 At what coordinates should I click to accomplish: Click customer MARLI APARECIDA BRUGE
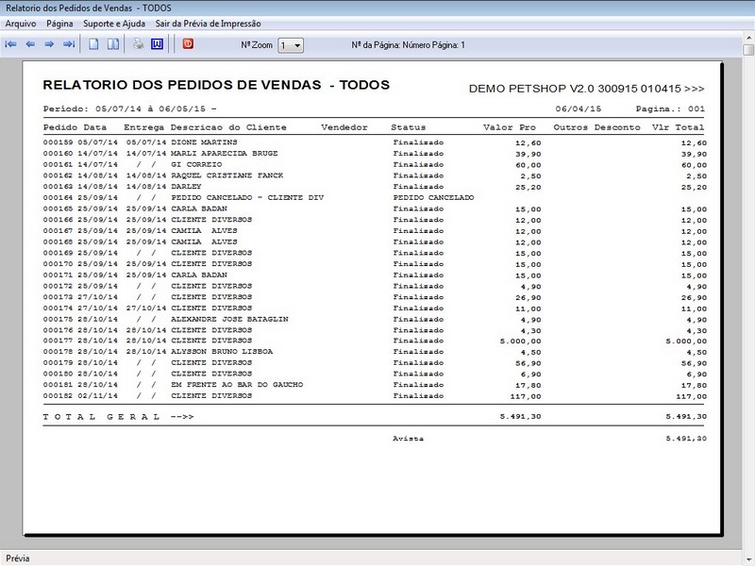coord(225,154)
